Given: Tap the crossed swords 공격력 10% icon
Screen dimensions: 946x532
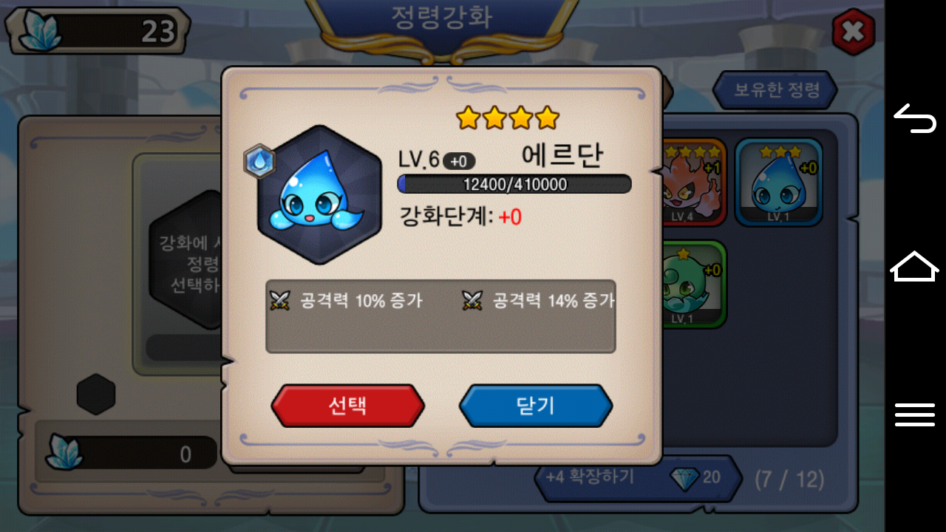Looking at the screenshot, I should 279,300.
